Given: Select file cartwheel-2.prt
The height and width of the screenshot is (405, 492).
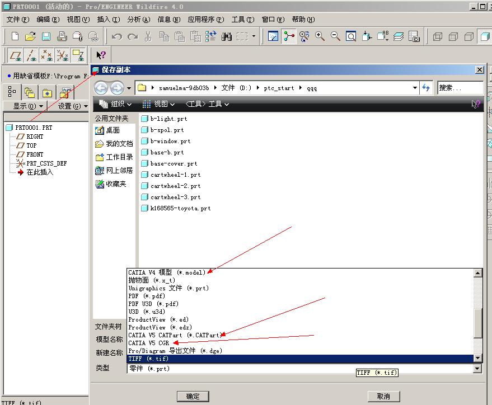Looking at the screenshot, I should coord(171,186).
